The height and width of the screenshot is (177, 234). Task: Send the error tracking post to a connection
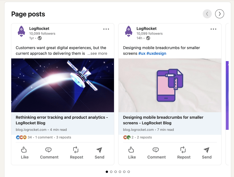click(x=99, y=153)
